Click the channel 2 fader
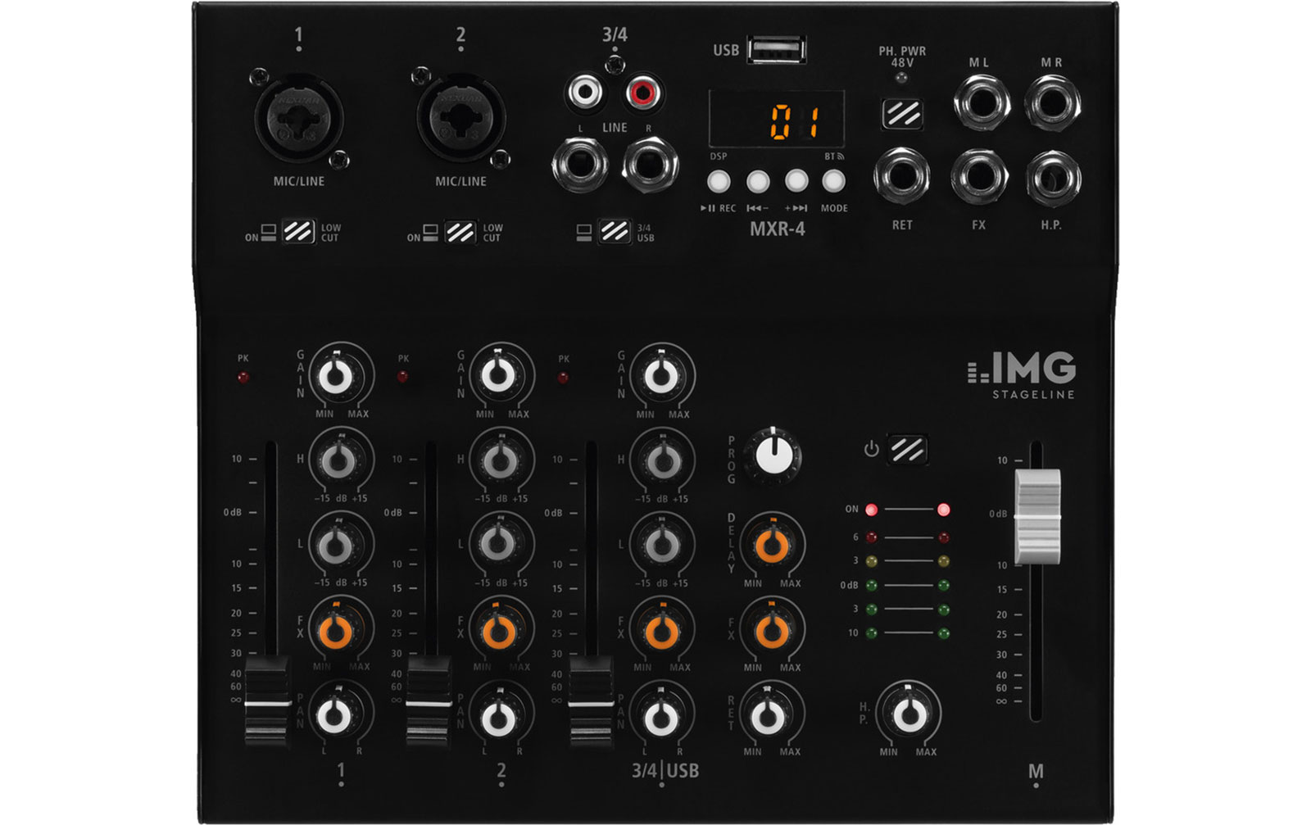Viewport: 1311px width, 825px height. 429,702
